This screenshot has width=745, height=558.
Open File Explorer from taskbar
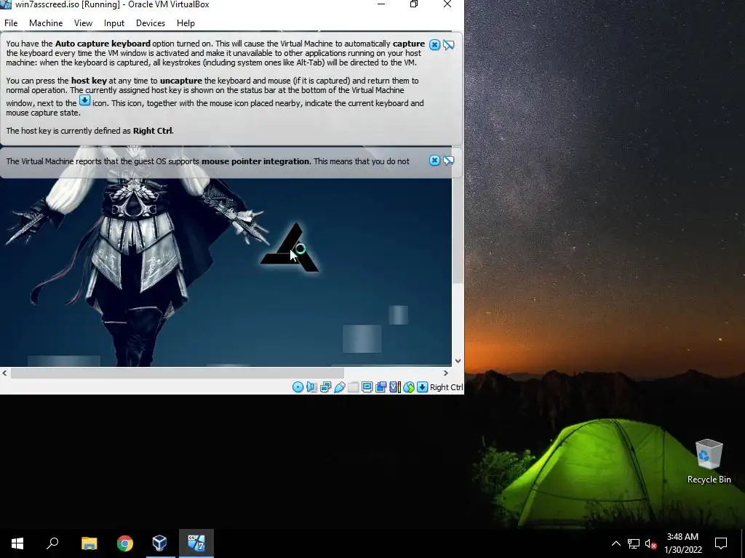(x=89, y=543)
